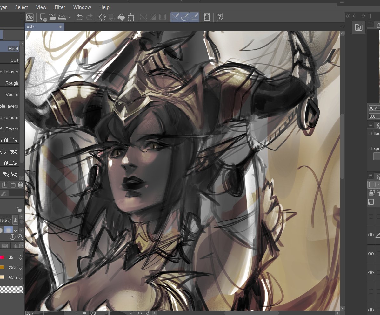Expand the brush tip hardness dropdown
Viewport: 380px width, 315px height.
(x=16, y=230)
